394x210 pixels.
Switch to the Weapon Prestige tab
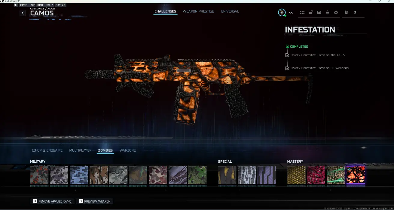(198, 11)
